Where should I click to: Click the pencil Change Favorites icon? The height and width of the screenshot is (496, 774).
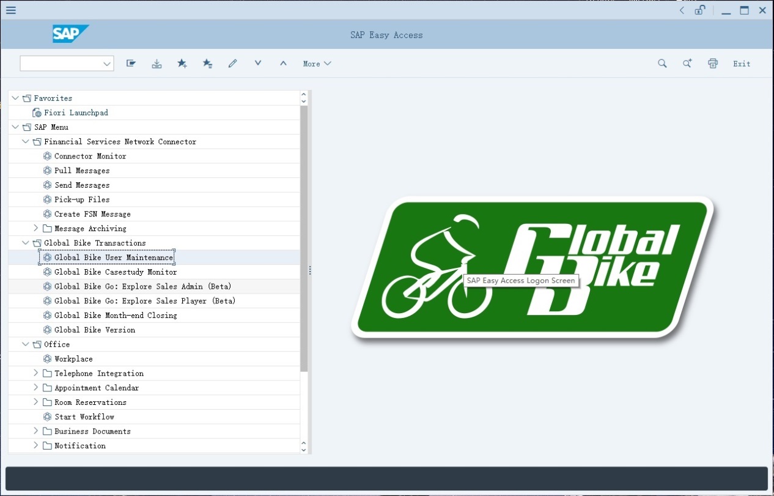(x=232, y=64)
